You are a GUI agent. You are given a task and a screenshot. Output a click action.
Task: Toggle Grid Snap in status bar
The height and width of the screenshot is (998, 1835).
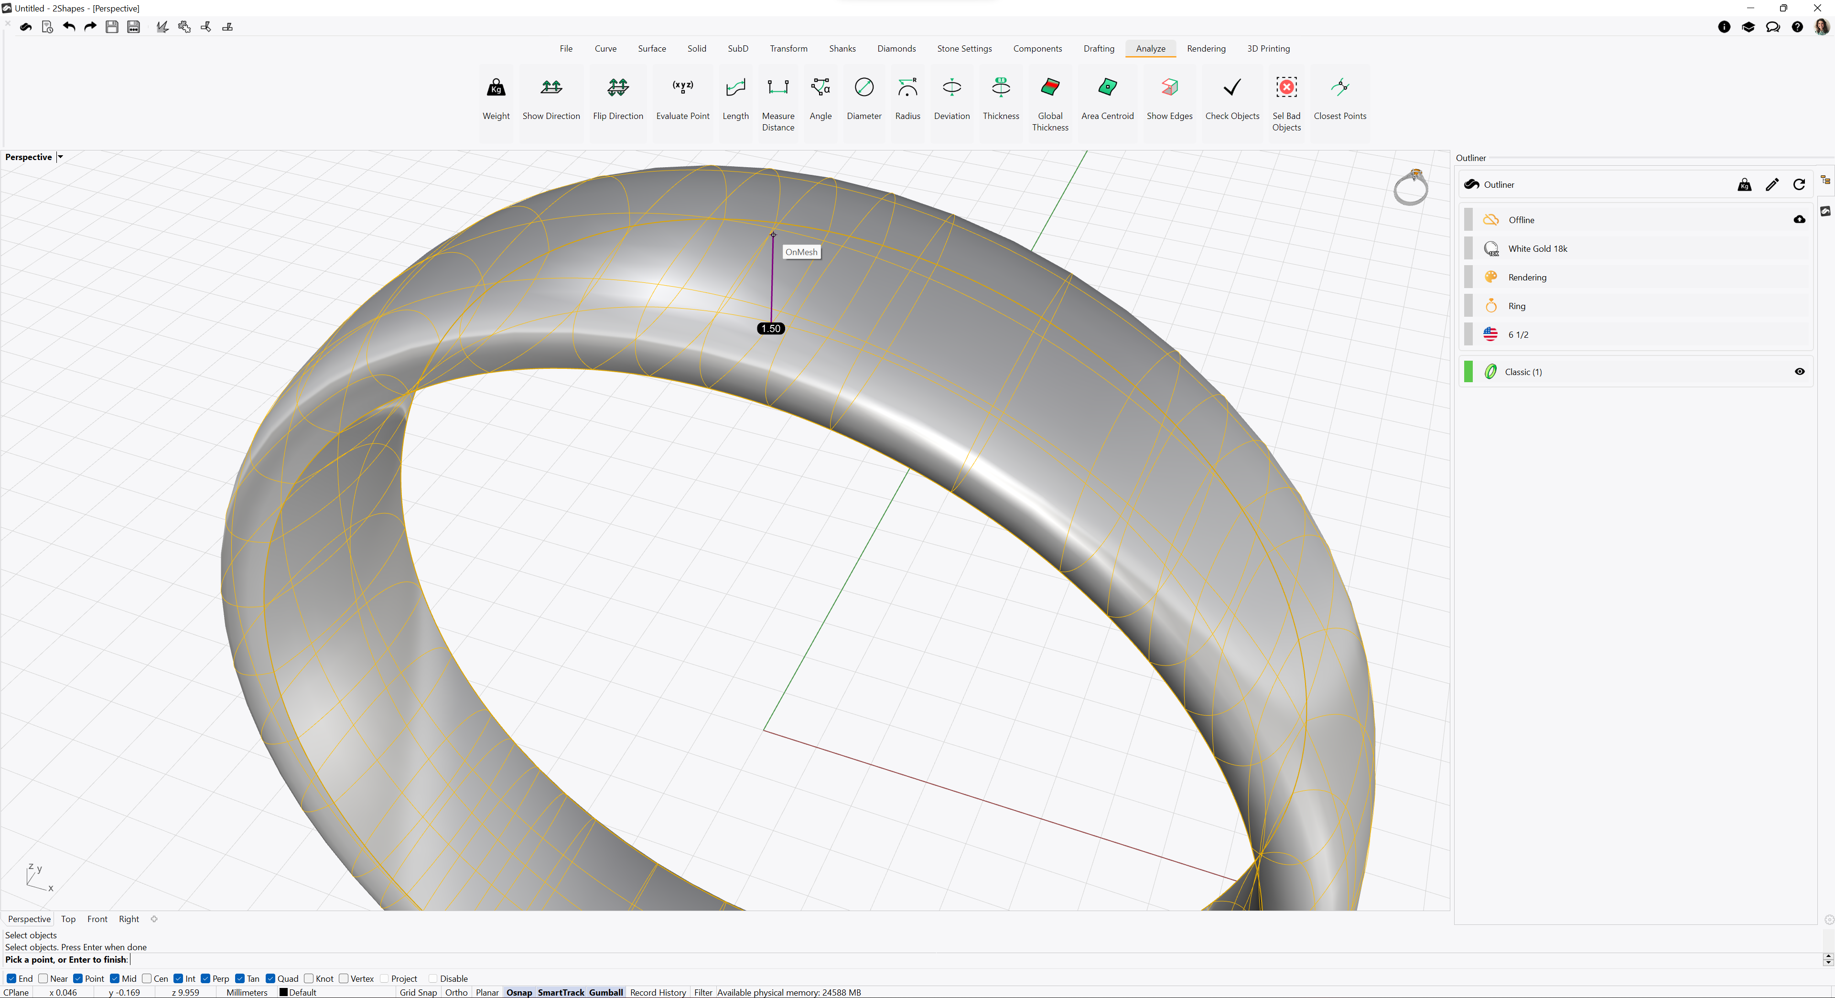[418, 992]
